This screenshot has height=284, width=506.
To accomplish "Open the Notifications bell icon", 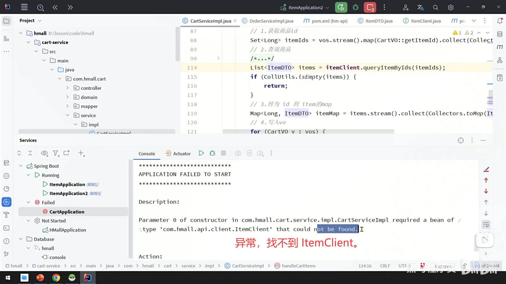I will tap(500, 21).
